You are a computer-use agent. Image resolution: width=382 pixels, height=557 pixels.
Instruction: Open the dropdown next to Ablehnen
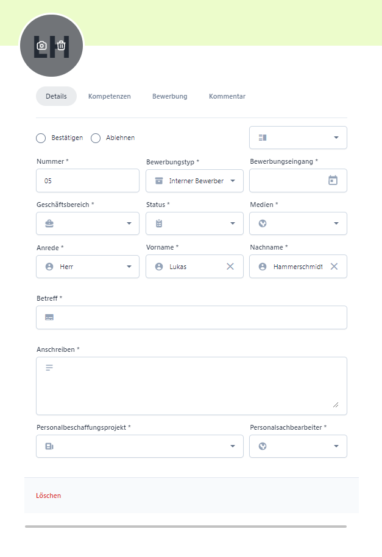(298, 138)
